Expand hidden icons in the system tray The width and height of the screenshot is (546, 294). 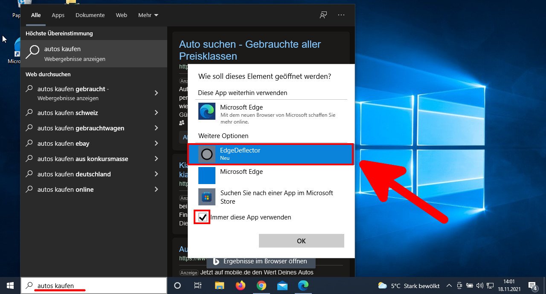(x=449, y=285)
